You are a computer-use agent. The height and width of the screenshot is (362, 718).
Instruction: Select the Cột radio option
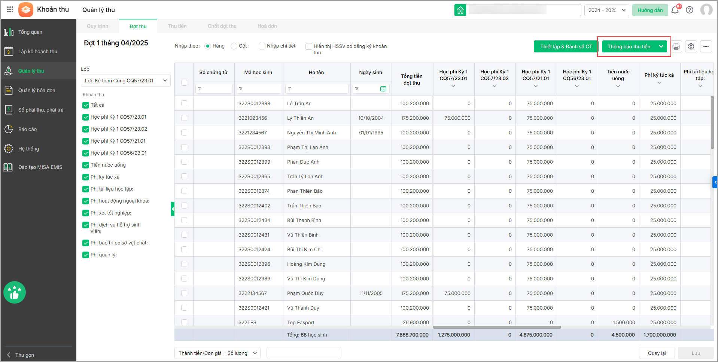point(234,46)
